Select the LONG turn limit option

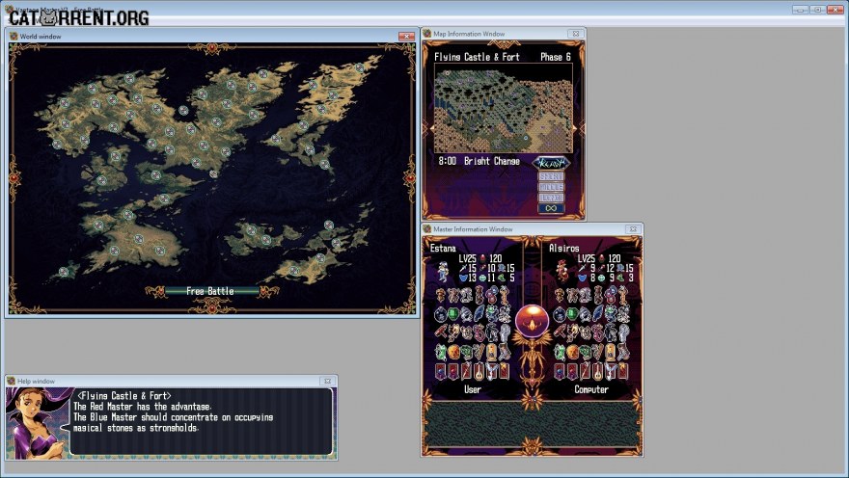tap(551, 198)
